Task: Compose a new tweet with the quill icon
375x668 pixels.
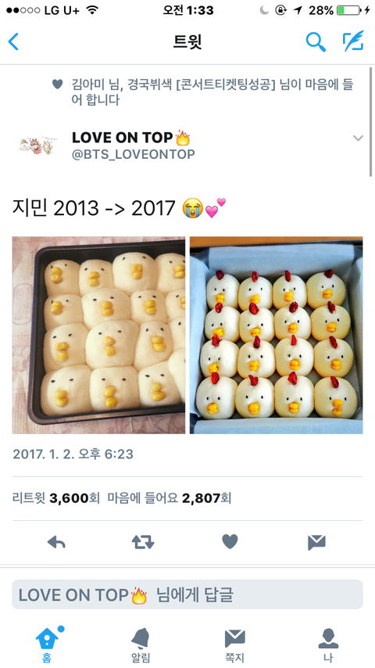Action: (354, 41)
